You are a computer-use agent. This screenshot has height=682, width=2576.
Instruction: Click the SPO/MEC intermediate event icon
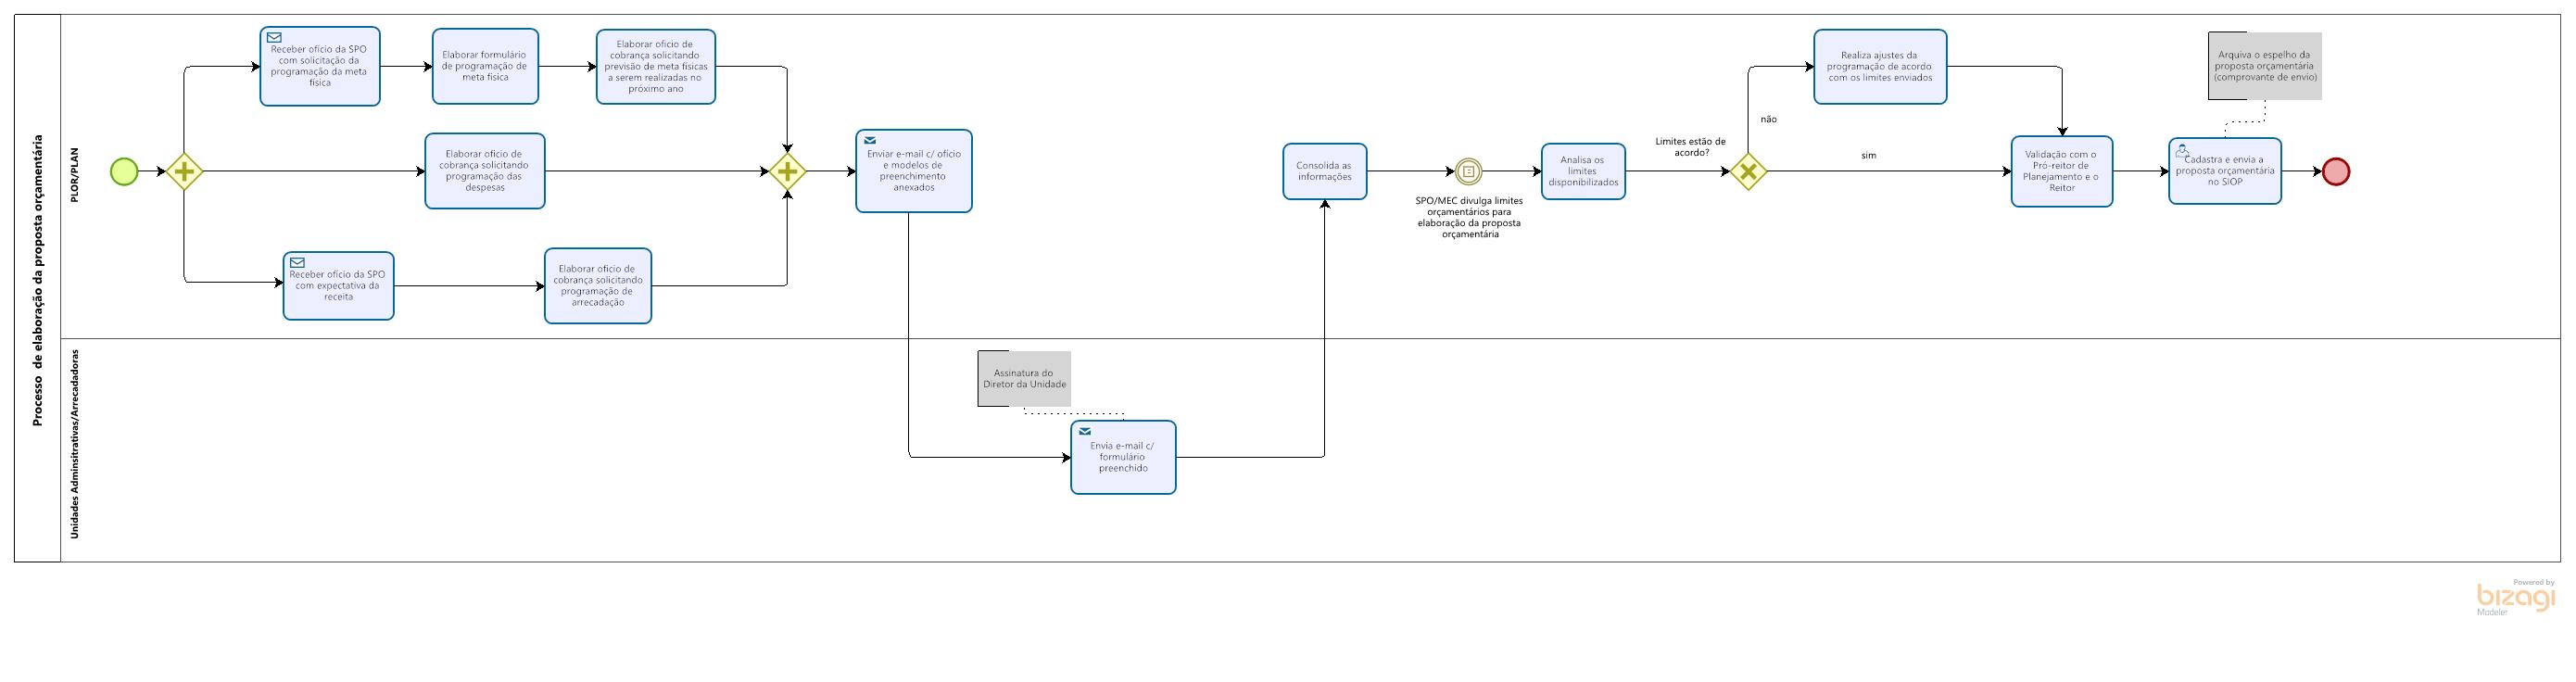1468,172
